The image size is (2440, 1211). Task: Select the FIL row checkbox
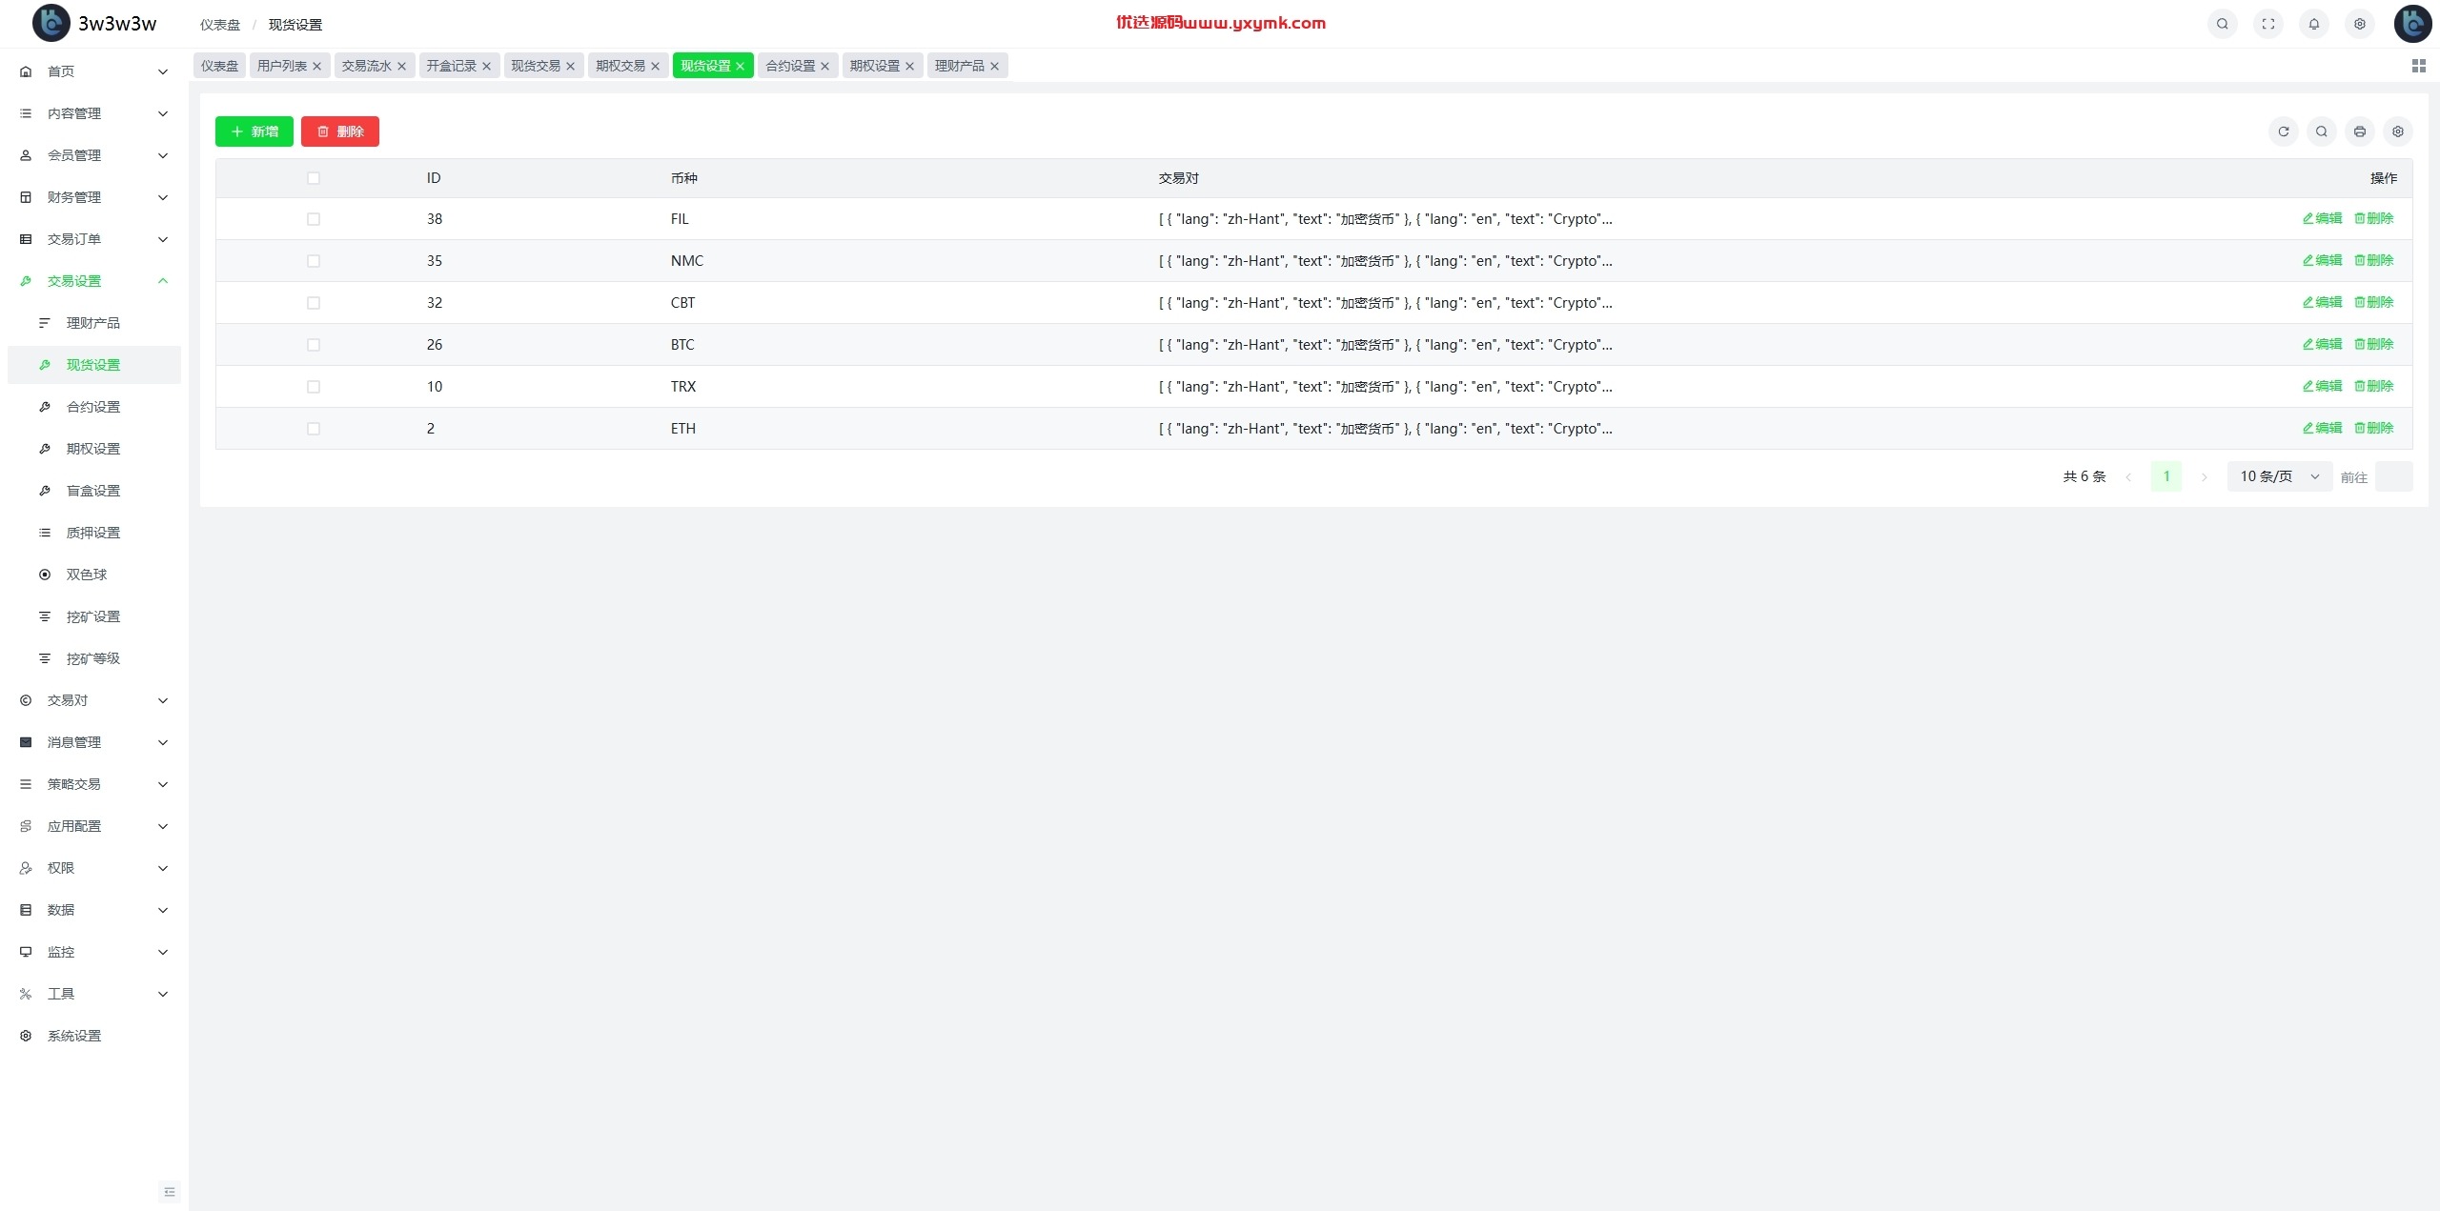(314, 219)
